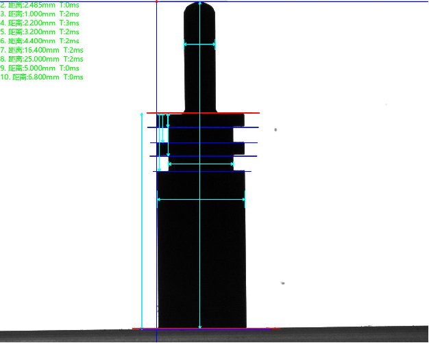The width and height of the screenshot is (429, 343).
Task: Select the 16.400mm distance result line
Action: tap(42, 50)
